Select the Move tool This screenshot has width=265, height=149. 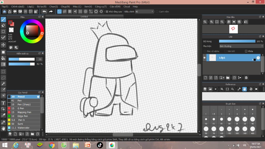click(x=3, y=45)
